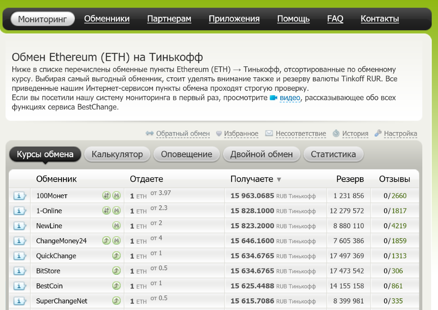Sort by the Отзывы column header
This screenshot has width=438, height=310.
pyautogui.click(x=395, y=179)
